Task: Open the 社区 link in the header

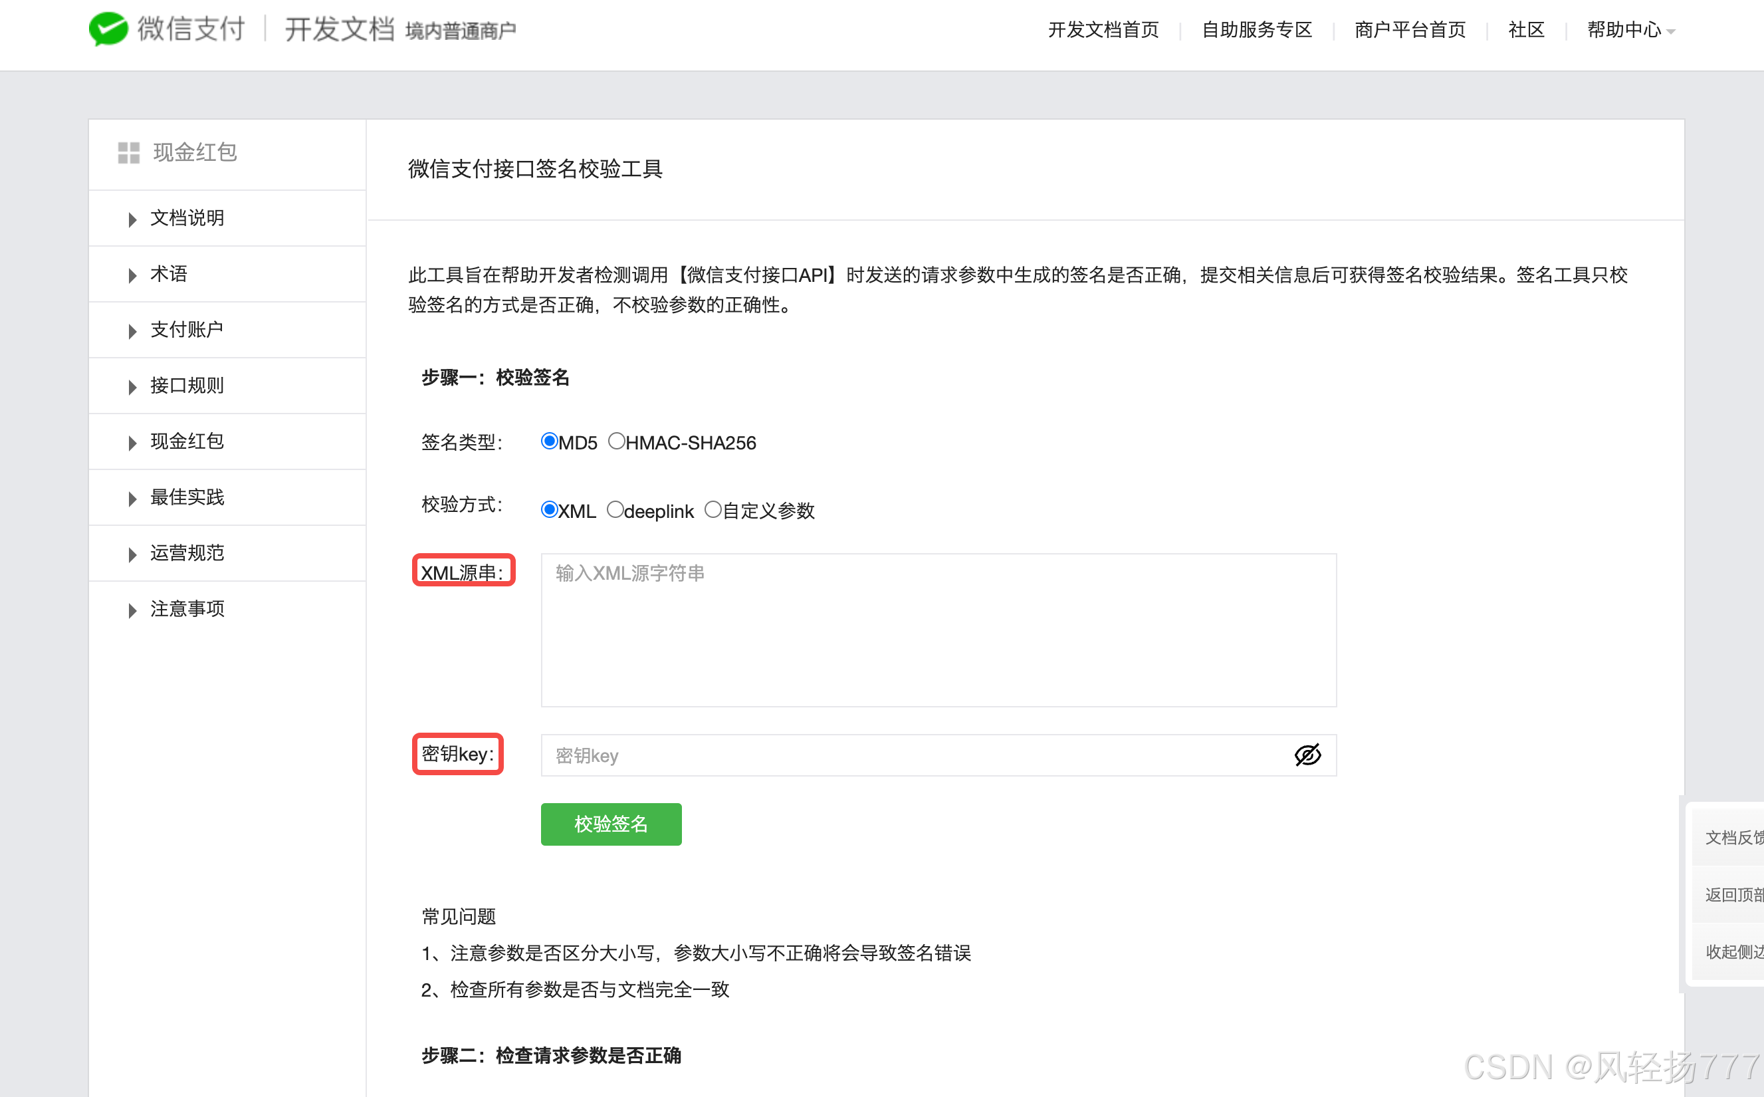Action: 1525,30
